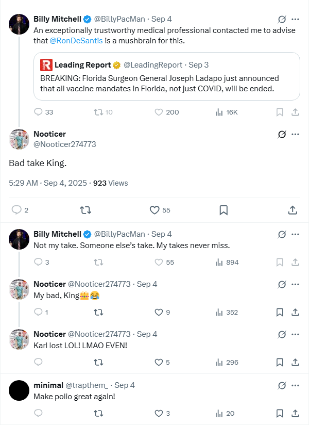Repost "Karl lost LOL! LMAO EVEN!" reply
This screenshot has width=309, height=425.
click(x=97, y=362)
